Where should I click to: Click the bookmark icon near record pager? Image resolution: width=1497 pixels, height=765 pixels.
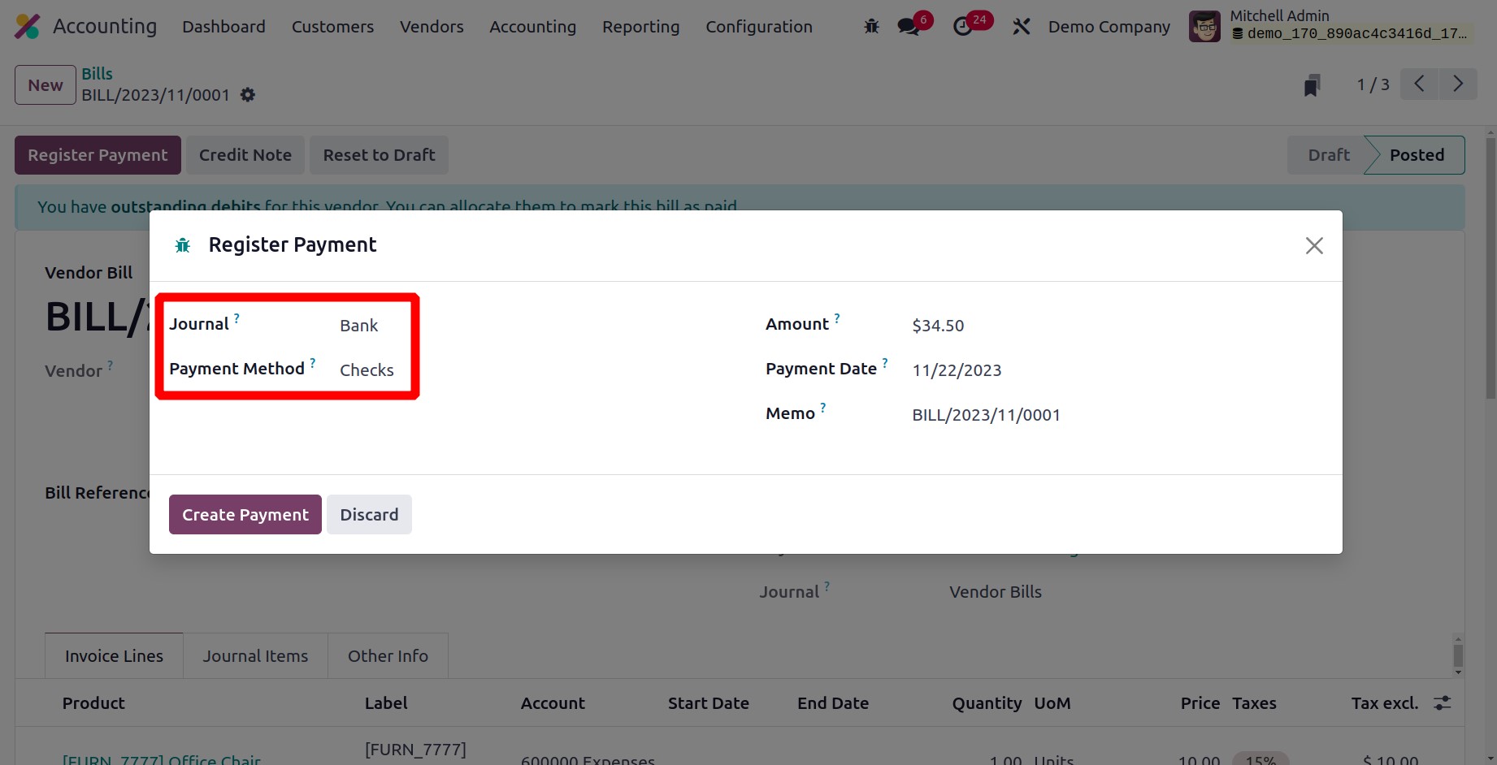(x=1312, y=84)
